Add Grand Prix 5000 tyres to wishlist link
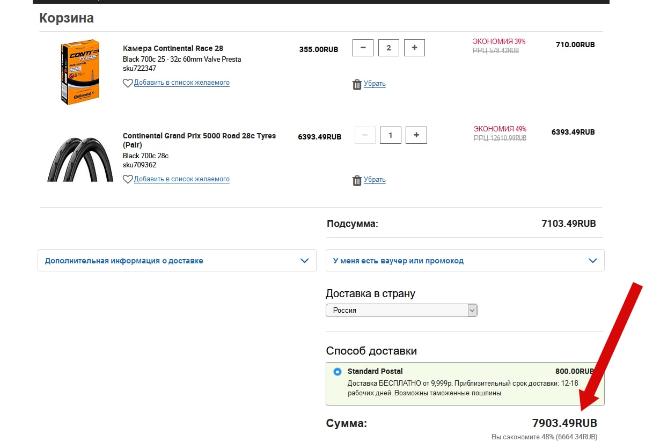 (x=182, y=179)
